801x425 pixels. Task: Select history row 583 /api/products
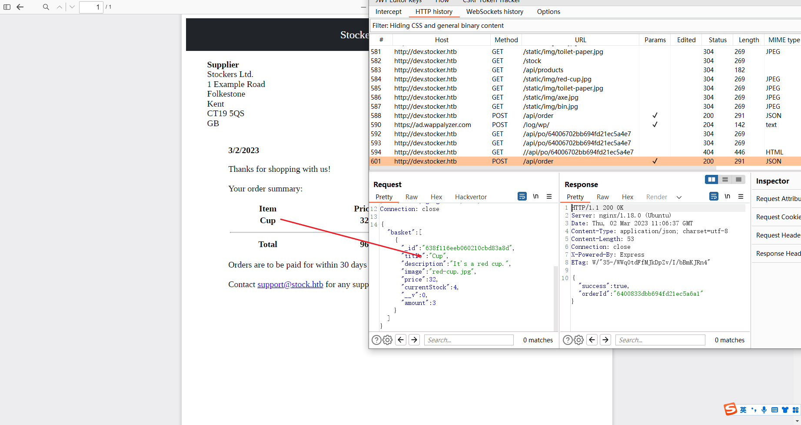click(585, 70)
